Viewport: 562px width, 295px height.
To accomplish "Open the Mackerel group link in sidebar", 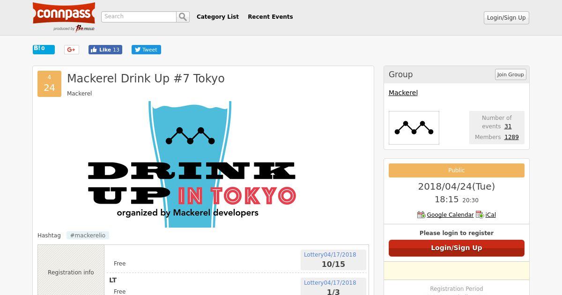I will tap(403, 93).
